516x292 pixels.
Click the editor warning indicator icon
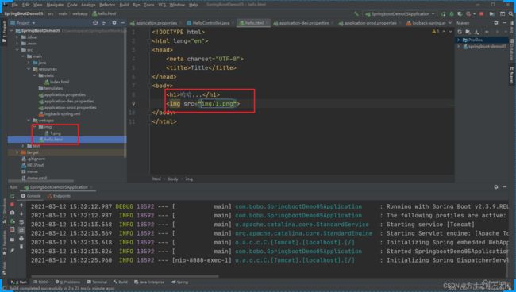435,32
